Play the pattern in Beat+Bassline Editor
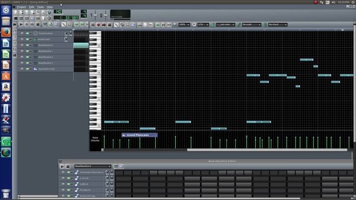 click(x=62, y=167)
